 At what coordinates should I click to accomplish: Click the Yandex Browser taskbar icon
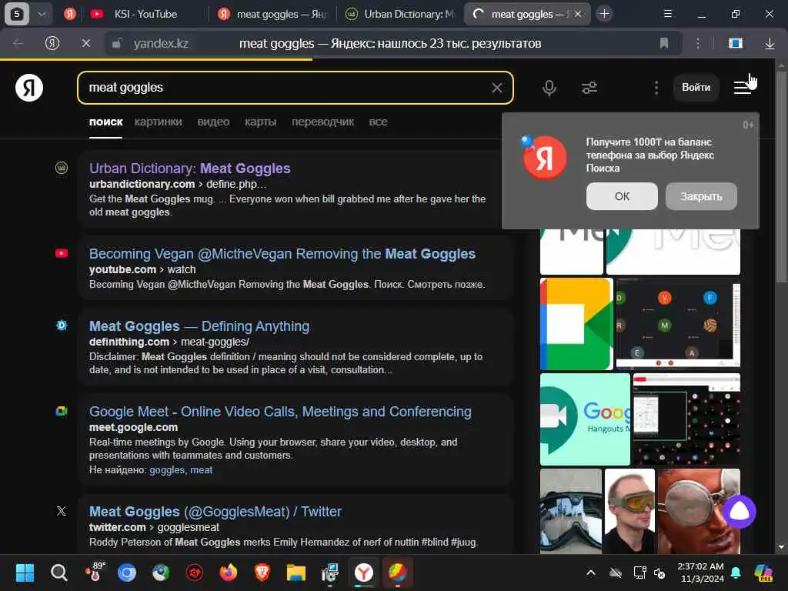pyautogui.click(x=364, y=573)
